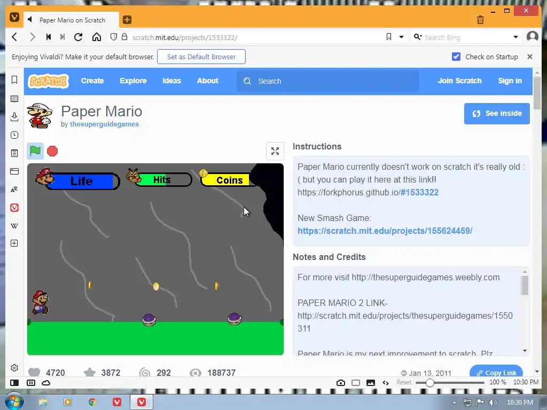Click Set as Default Browser button
Viewport: 547px width, 410px height.
click(201, 57)
